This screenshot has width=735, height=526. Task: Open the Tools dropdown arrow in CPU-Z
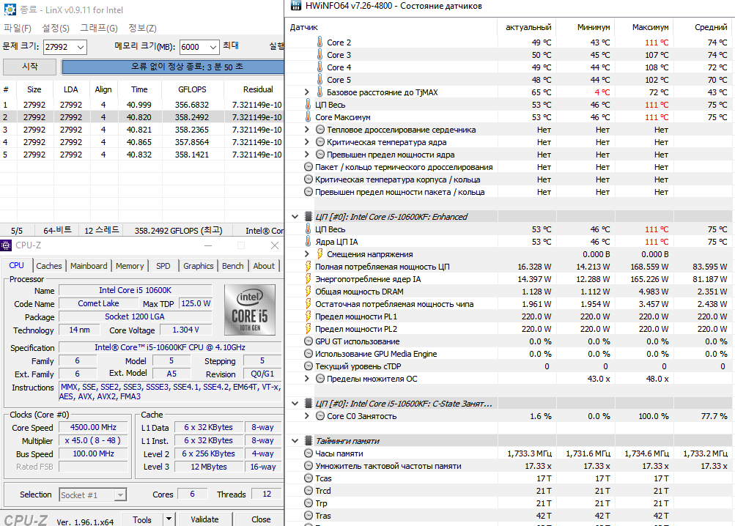169,519
